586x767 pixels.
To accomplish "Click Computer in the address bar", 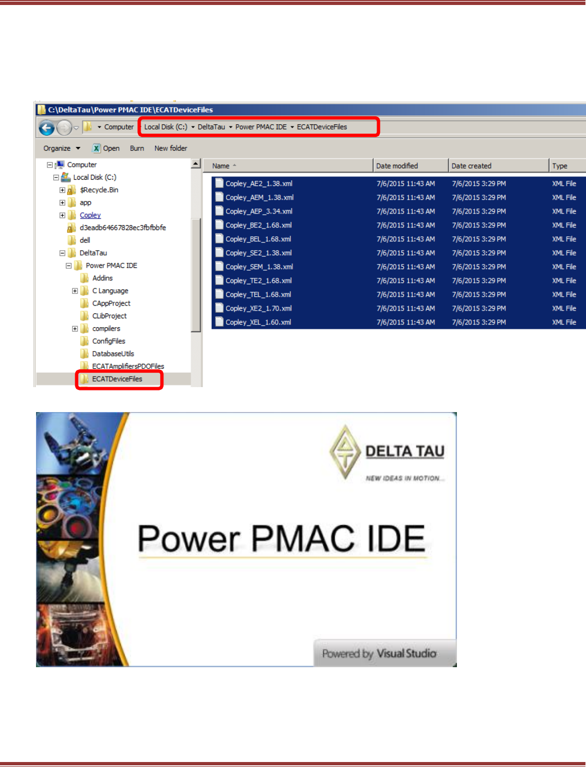I will click(x=119, y=127).
